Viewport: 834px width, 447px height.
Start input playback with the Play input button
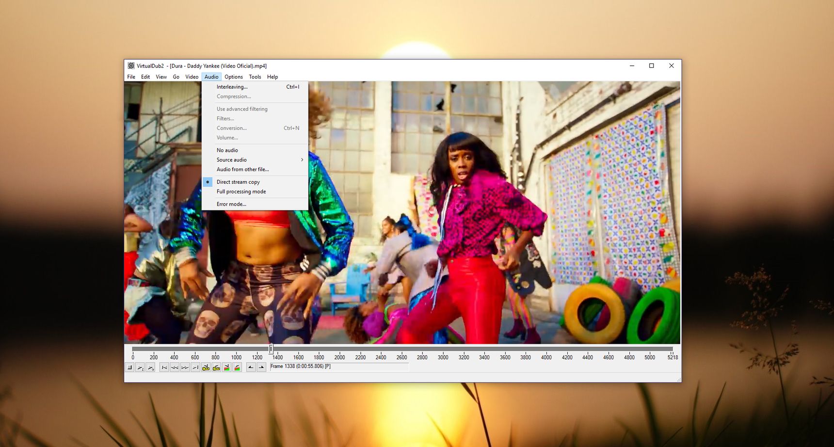[x=140, y=367]
